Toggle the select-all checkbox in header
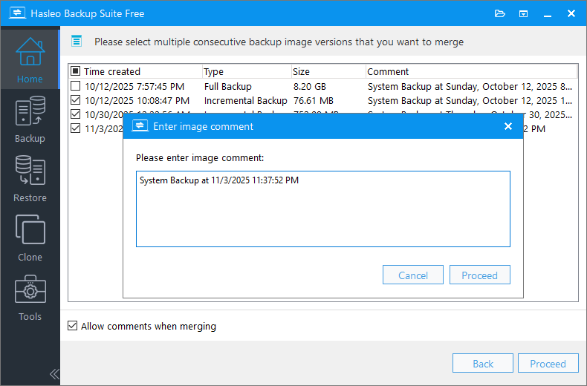 click(x=75, y=72)
